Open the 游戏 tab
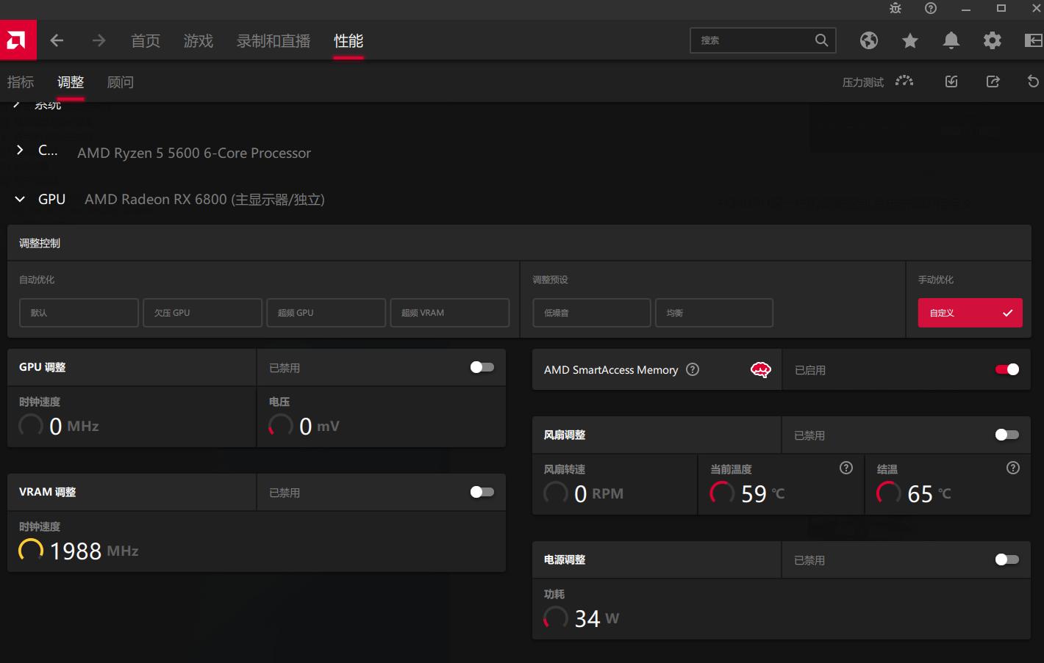Image resolution: width=1044 pixels, height=663 pixels. [x=199, y=41]
